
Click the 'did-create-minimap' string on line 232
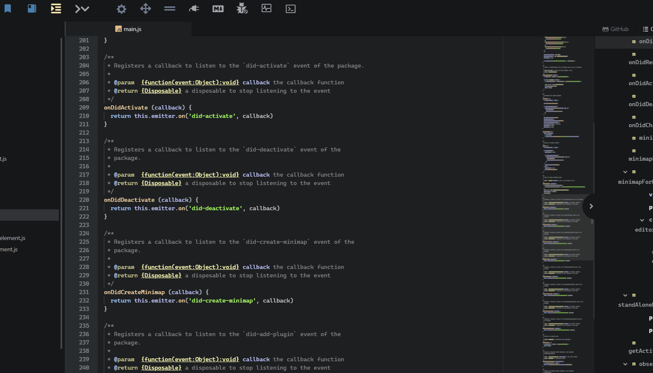point(222,300)
